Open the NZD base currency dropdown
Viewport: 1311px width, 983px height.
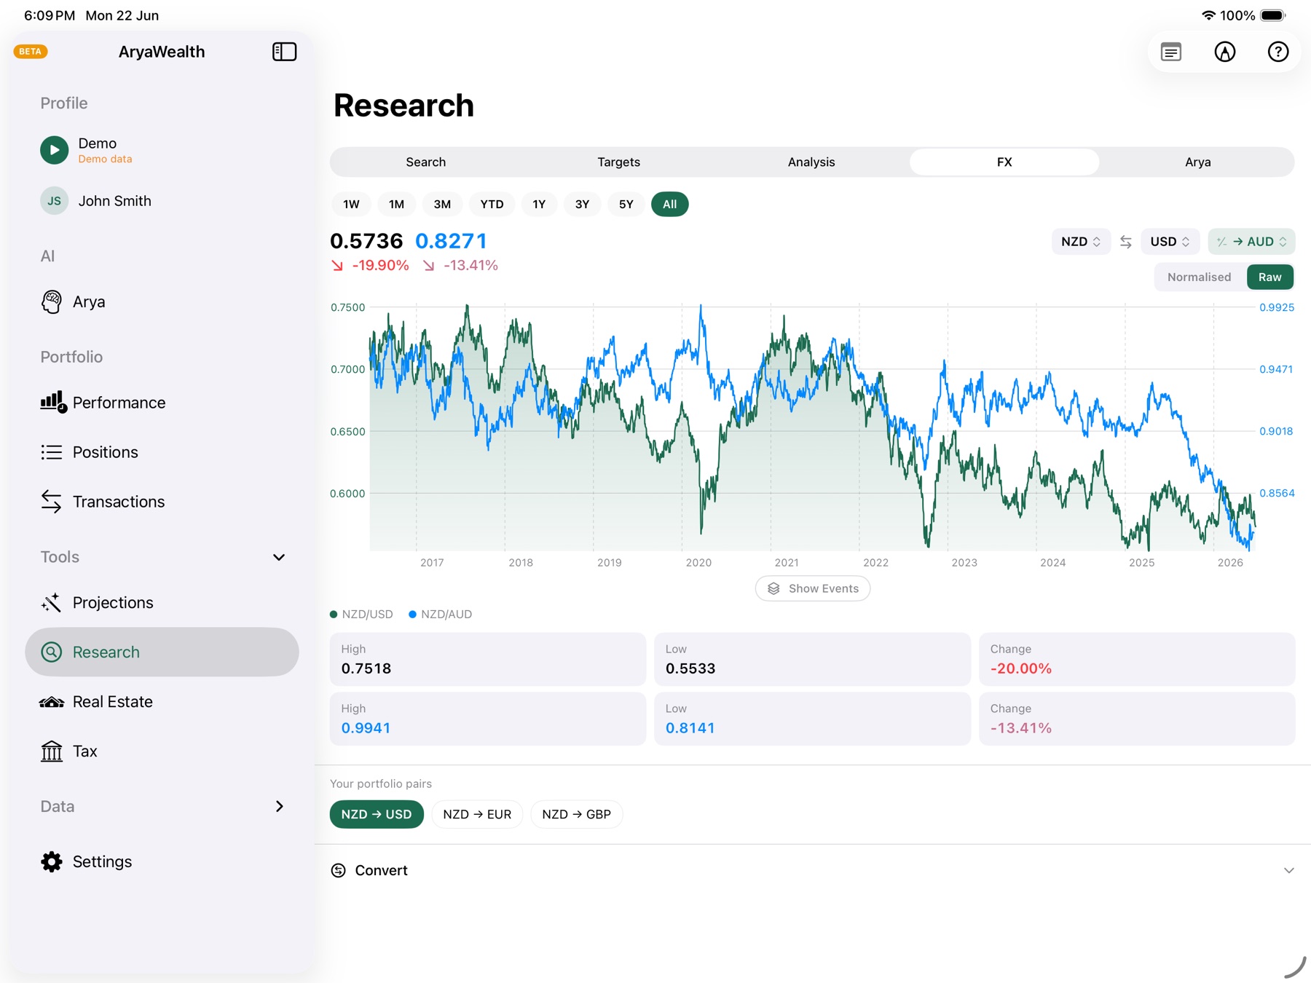pyautogui.click(x=1080, y=242)
